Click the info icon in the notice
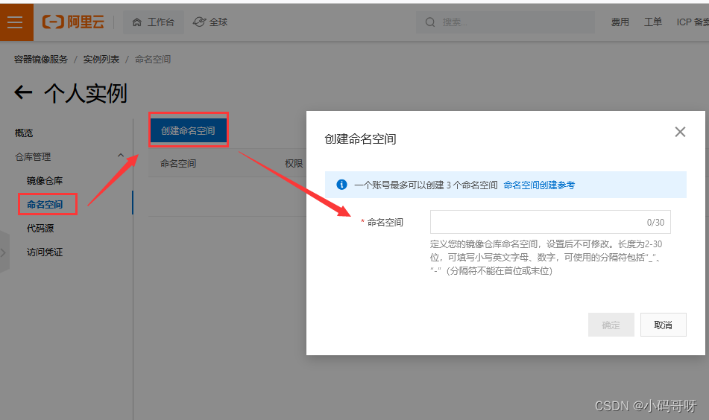Image resolution: width=709 pixels, height=420 pixels. click(x=342, y=185)
